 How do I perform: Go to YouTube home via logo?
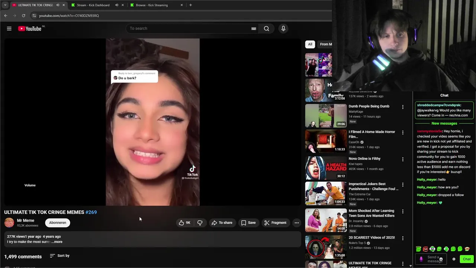pyautogui.click(x=30, y=29)
